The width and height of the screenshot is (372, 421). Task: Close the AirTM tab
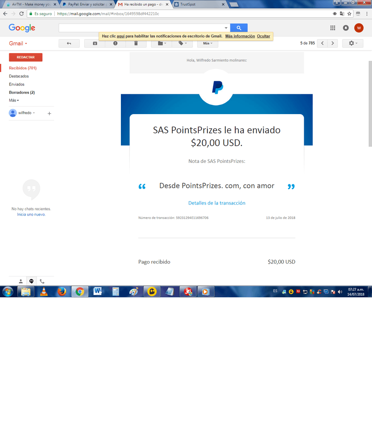(55, 4)
